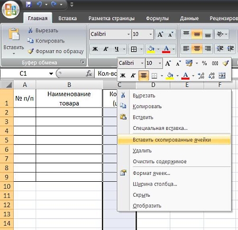Expand the Name Box dropdown arrow
The image size is (238, 230).
point(51,74)
